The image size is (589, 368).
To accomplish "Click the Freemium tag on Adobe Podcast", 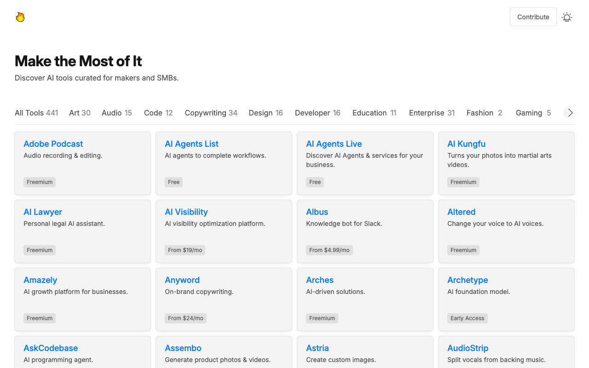I will coord(40,182).
